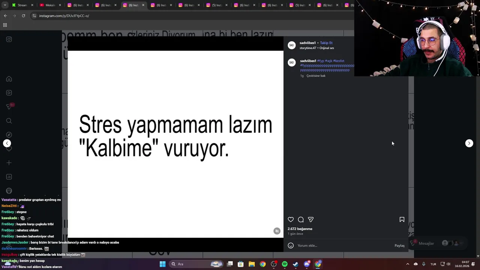Image resolution: width=480 pixels, height=270 pixels.
Task: Reload the Instagram page
Action: (23, 16)
